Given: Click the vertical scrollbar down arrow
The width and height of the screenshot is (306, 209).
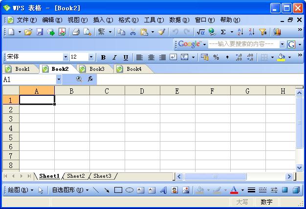Looking at the screenshot, I should tap(299, 167).
